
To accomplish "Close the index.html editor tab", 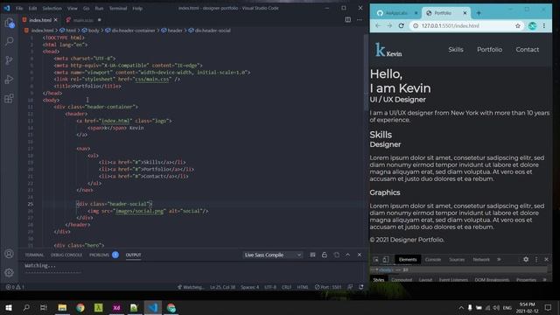I will click(x=55, y=20).
